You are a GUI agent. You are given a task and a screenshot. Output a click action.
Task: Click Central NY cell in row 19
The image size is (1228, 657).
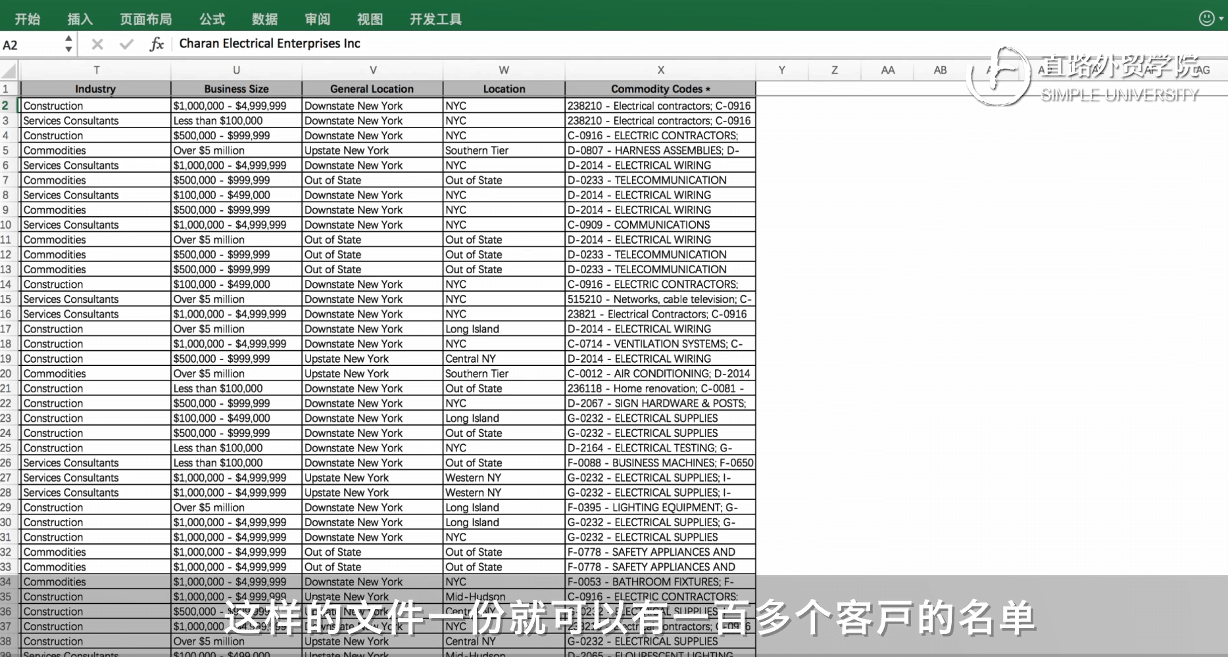pos(504,359)
